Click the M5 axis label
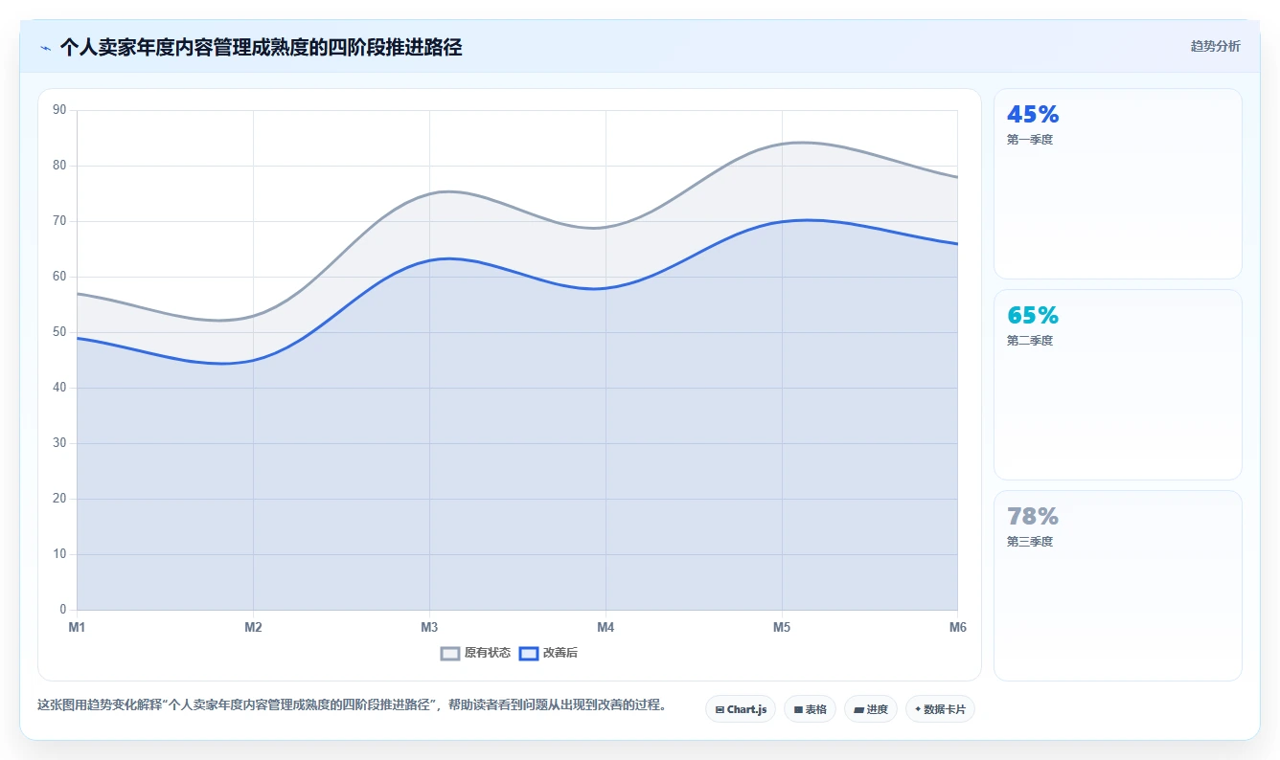The image size is (1280, 760). [782, 628]
